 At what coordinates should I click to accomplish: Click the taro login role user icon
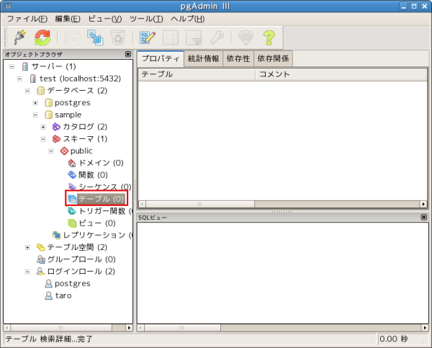pyautogui.click(x=48, y=295)
